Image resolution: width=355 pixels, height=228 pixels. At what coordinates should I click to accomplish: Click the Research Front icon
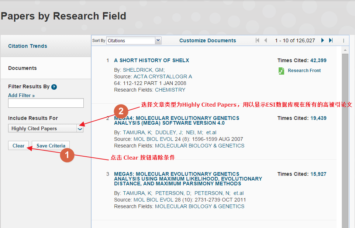coord(281,71)
